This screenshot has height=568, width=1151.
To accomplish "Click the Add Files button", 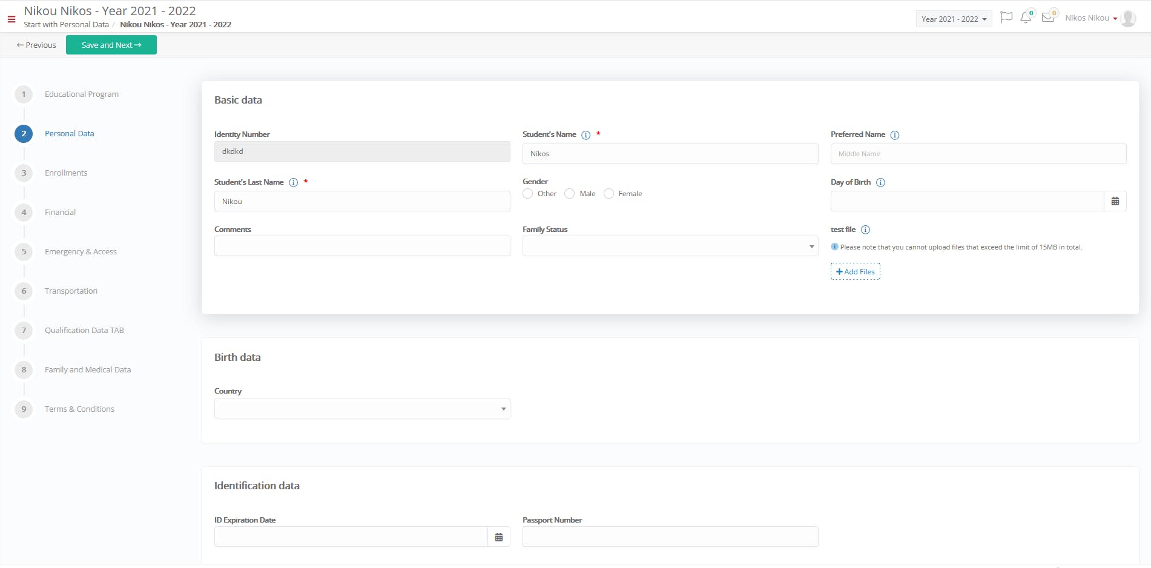I will point(856,271).
